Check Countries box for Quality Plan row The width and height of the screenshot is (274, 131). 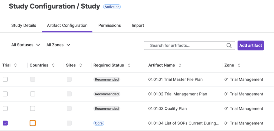33,109
